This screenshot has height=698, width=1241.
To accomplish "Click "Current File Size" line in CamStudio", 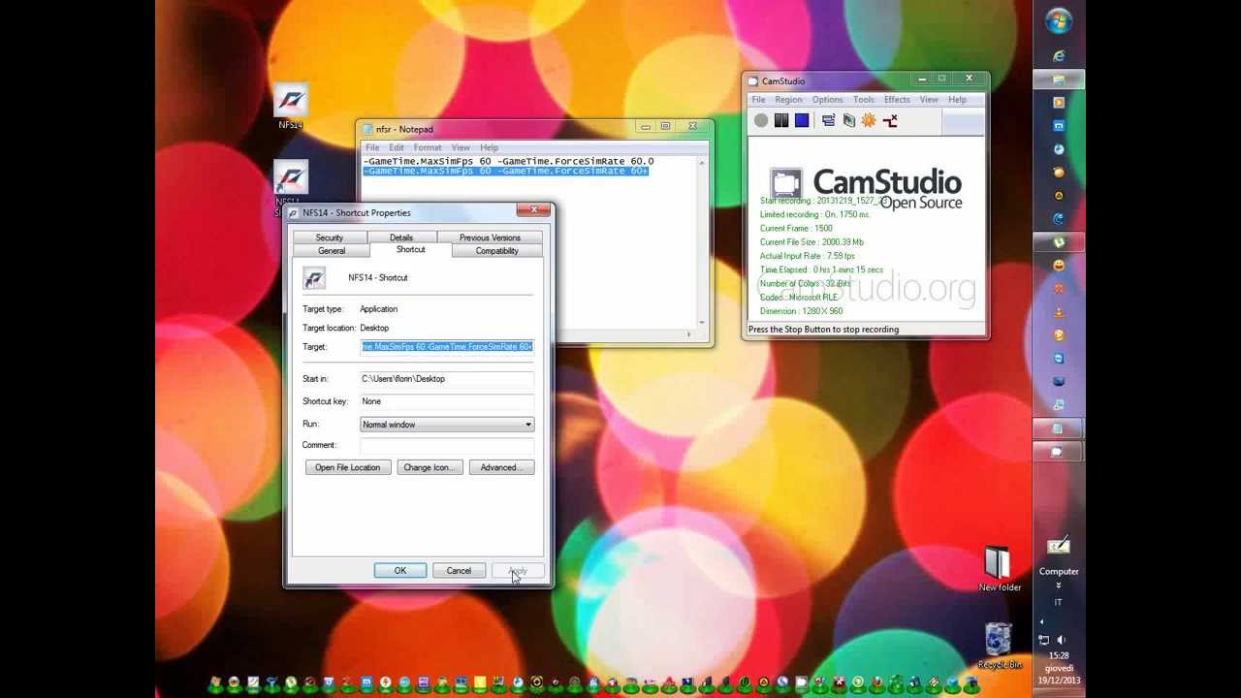I will [x=811, y=242].
